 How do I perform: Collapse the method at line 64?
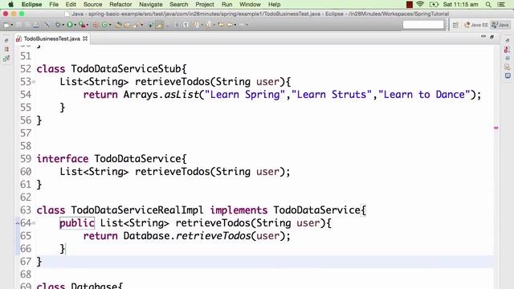34,223
